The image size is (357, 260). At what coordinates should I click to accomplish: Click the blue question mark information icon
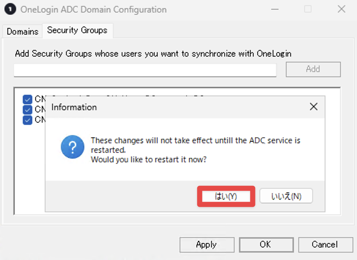pos(73,147)
